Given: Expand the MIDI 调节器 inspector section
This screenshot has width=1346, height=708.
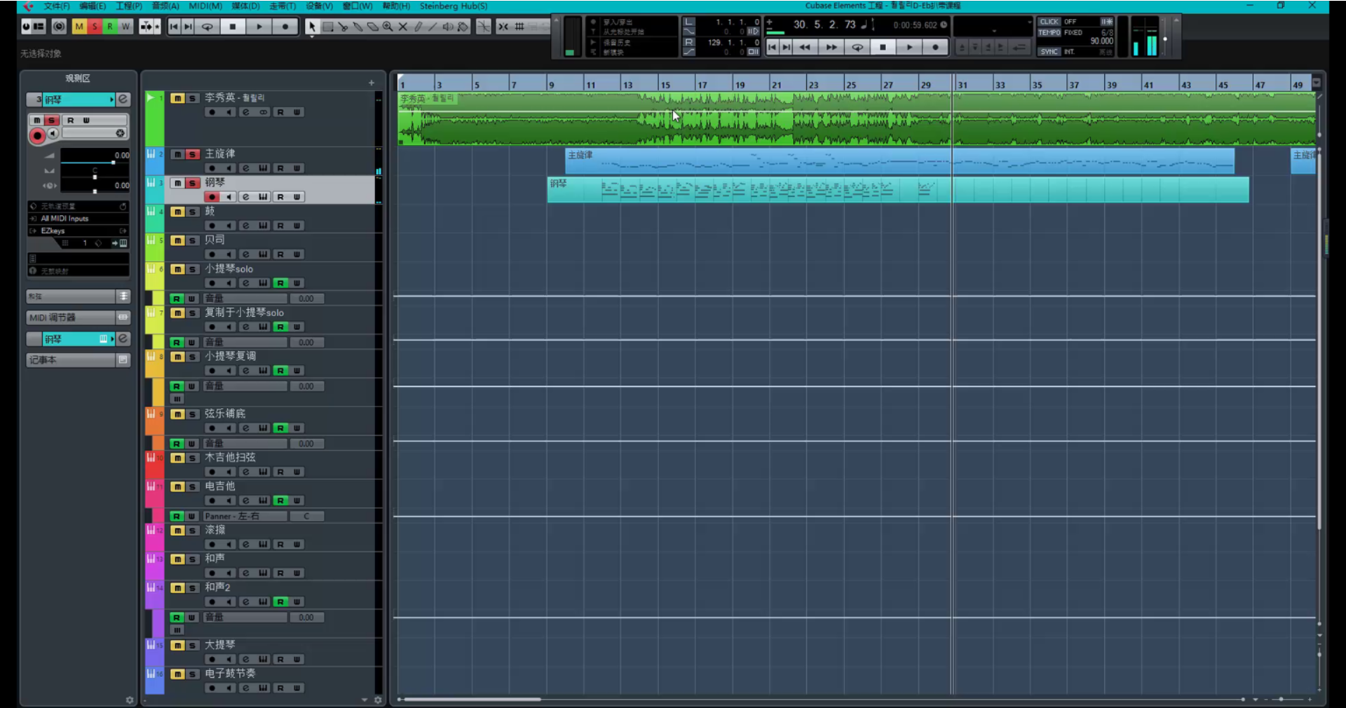Looking at the screenshot, I should [x=78, y=318].
